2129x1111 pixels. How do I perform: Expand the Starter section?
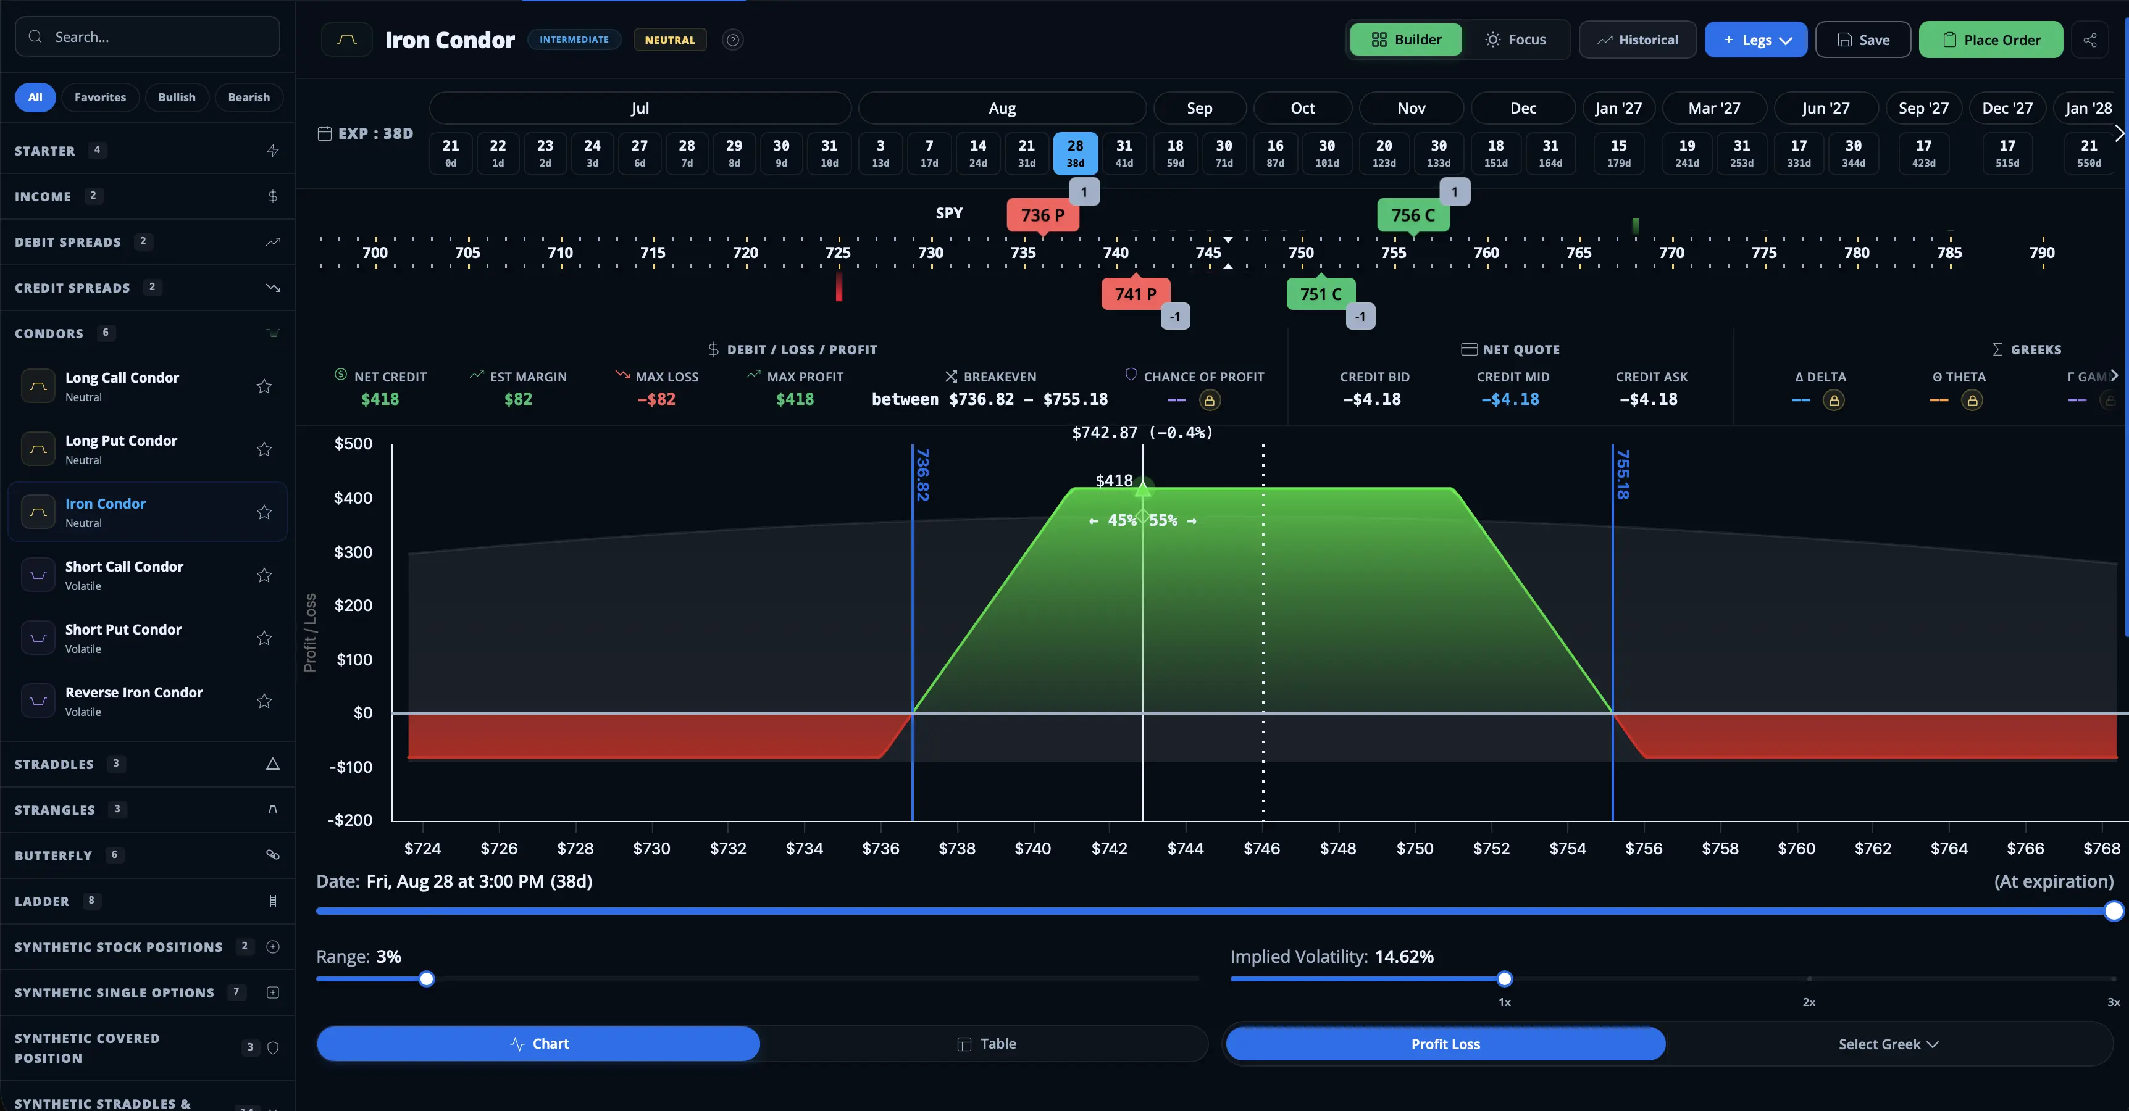coord(148,151)
